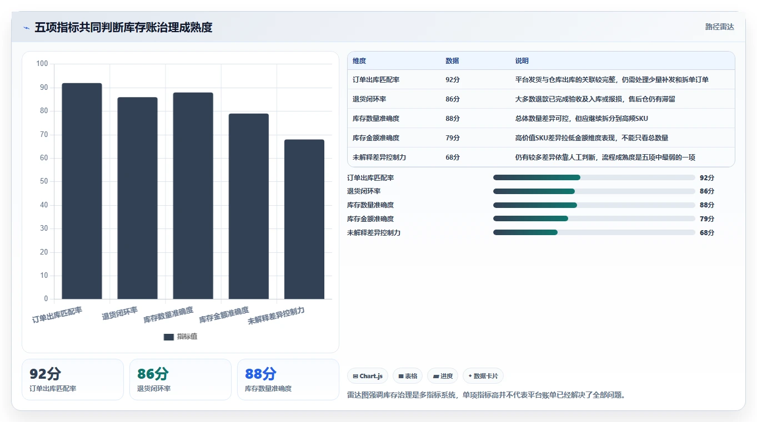Viewport: 757px width, 422px height.
Task: Click the 维度 column header
Action: click(359, 61)
